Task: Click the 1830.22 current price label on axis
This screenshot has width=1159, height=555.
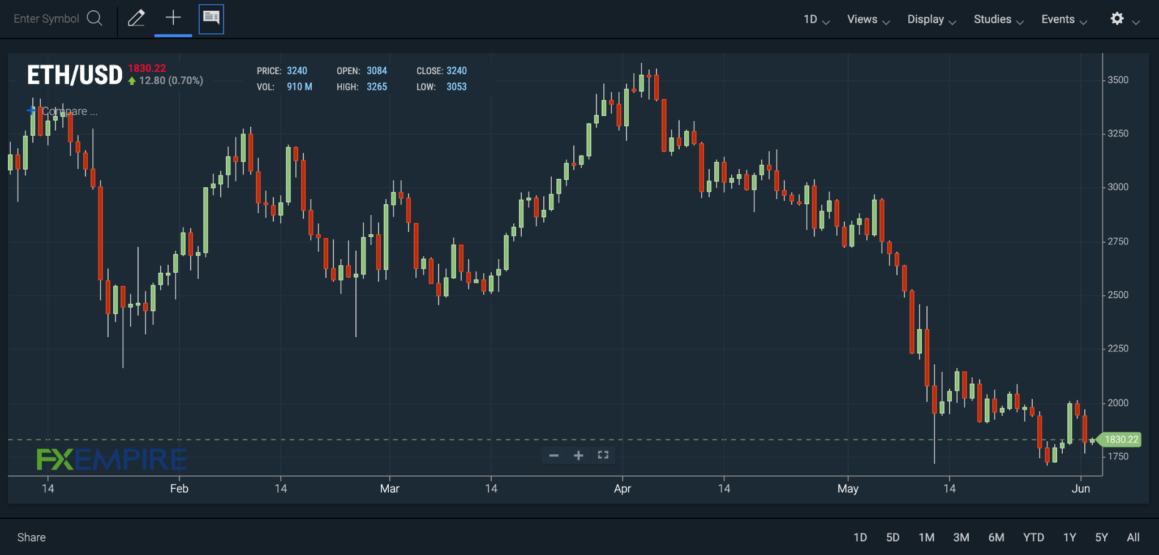Action: [1121, 440]
